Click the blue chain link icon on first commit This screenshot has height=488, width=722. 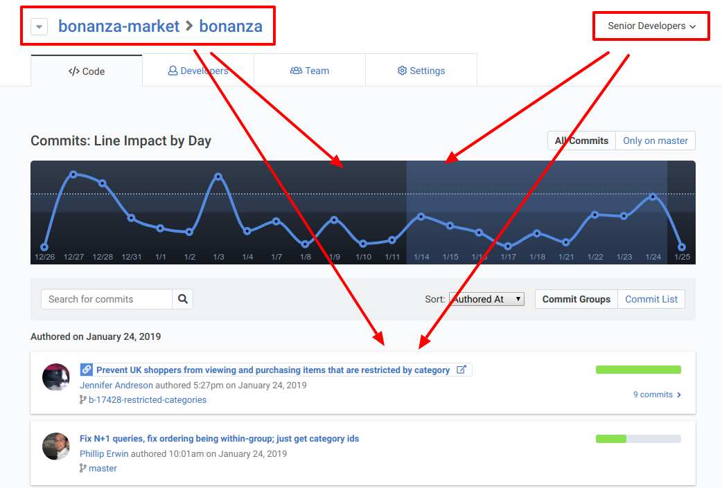coord(86,370)
